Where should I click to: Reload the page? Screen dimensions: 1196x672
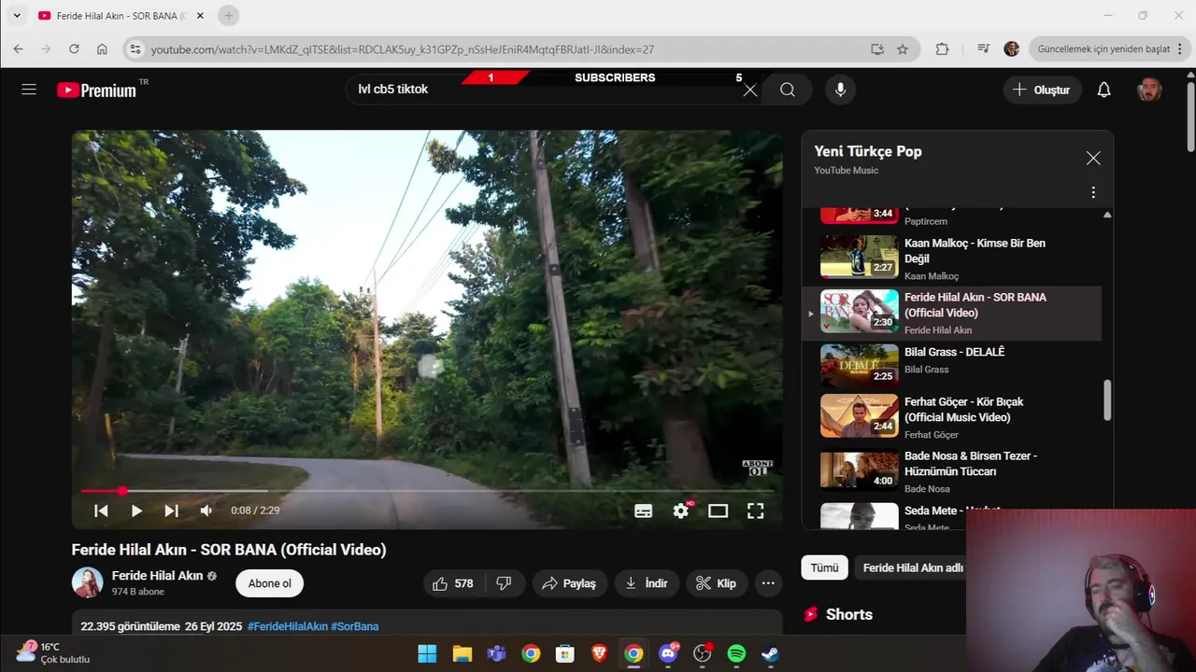tap(74, 49)
